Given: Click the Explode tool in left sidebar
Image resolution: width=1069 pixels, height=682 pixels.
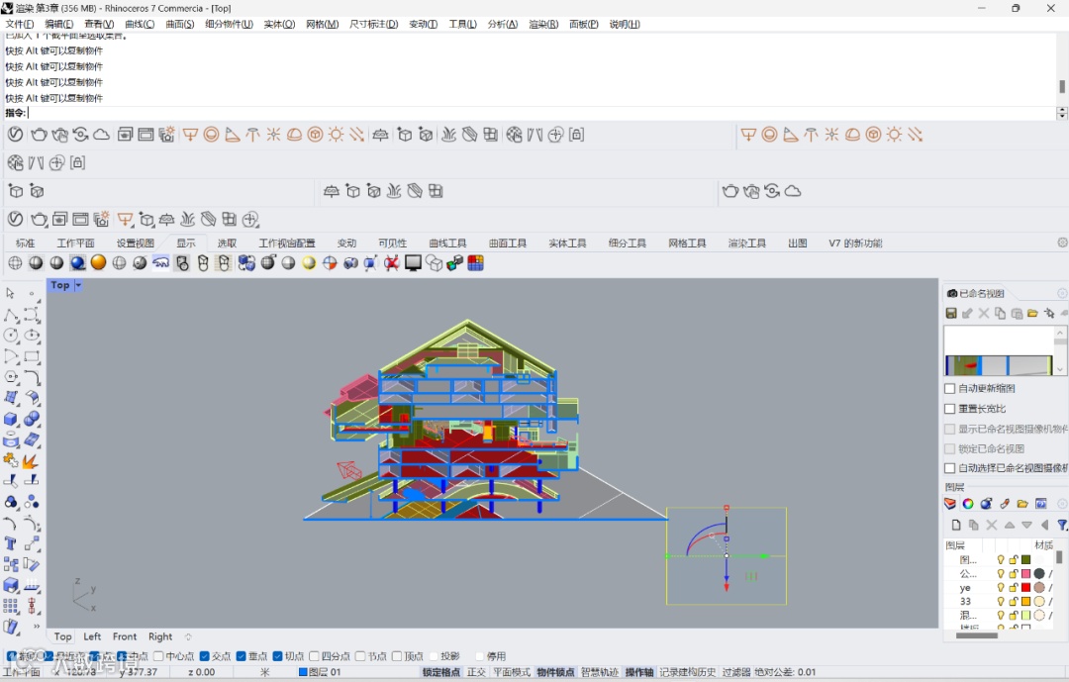Looking at the screenshot, I should [32, 461].
